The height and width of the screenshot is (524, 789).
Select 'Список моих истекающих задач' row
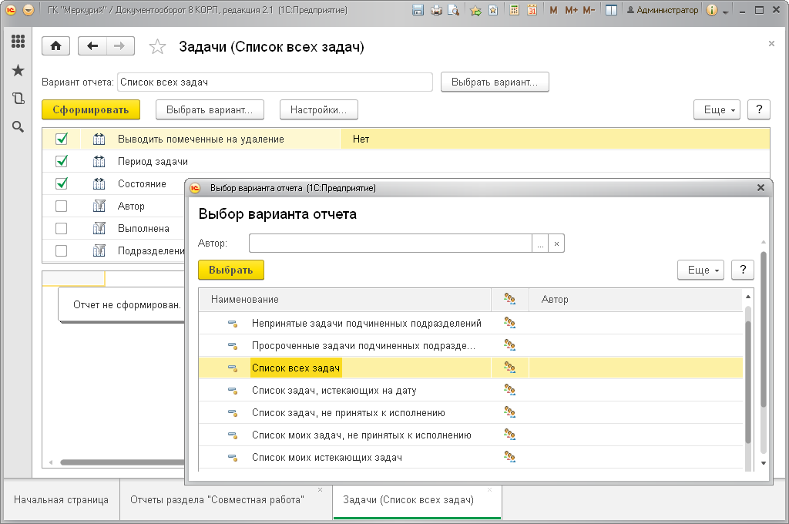click(x=471, y=457)
